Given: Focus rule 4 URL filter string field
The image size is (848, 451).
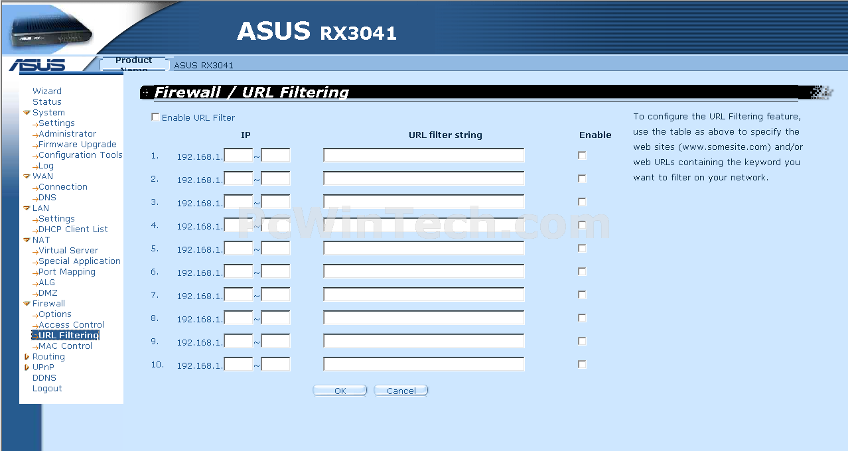Looking at the screenshot, I should [x=424, y=225].
